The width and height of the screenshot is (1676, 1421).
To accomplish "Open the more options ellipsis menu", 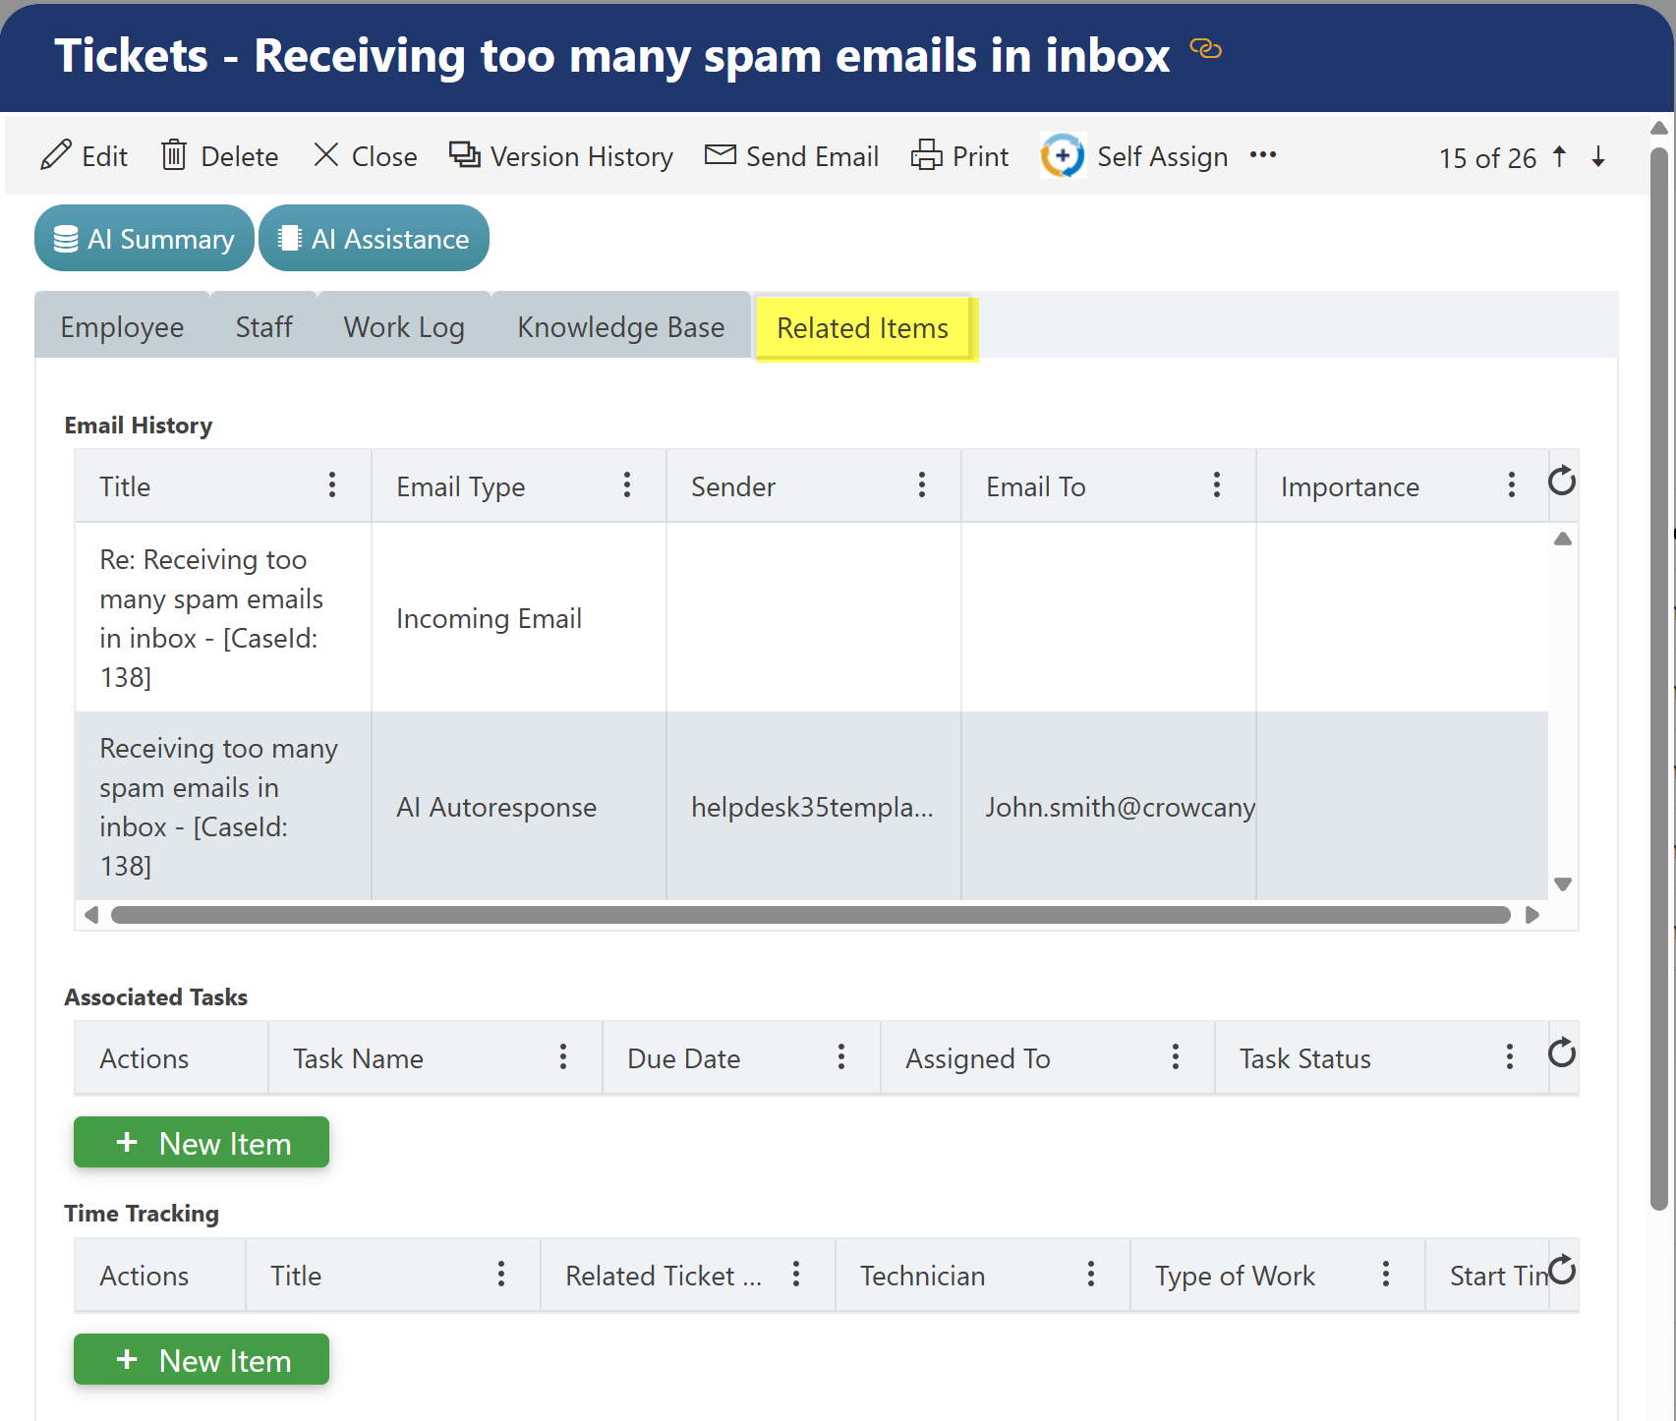I will pos(1263,155).
